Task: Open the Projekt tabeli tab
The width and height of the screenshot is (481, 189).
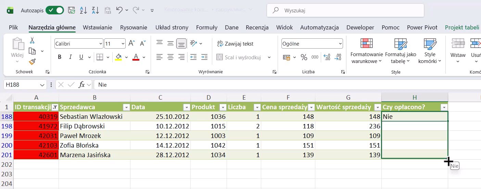Action: [462, 27]
